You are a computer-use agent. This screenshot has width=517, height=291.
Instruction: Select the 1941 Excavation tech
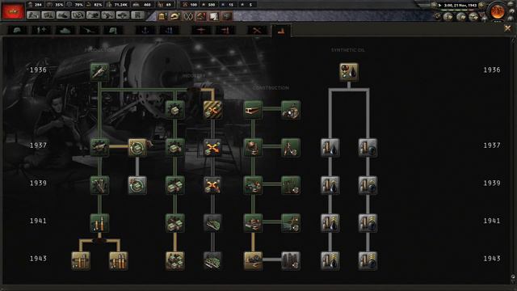(291, 223)
